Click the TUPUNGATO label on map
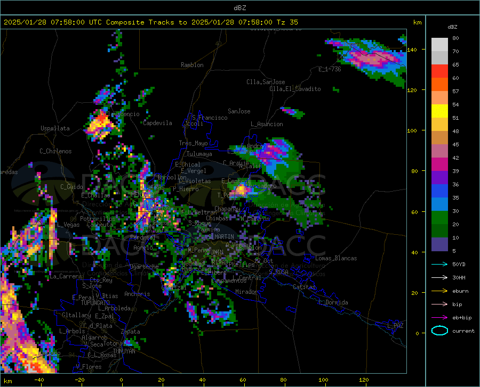This screenshot has width=480, height=387. coord(95,303)
